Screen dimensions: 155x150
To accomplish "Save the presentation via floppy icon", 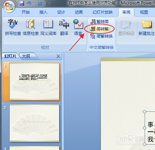I will tap(22, 3).
